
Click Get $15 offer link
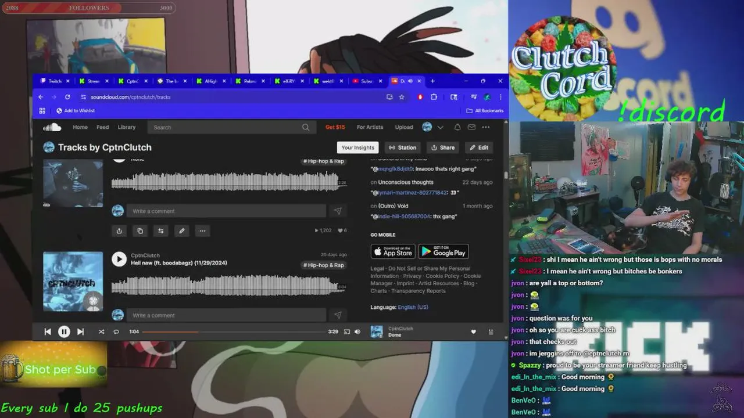pyautogui.click(x=335, y=127)
